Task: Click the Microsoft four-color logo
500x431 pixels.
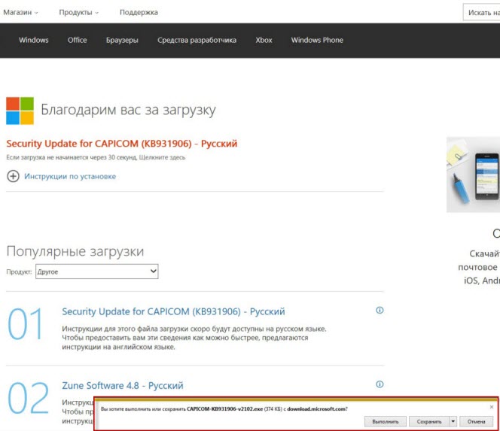Action: [20, 111]
